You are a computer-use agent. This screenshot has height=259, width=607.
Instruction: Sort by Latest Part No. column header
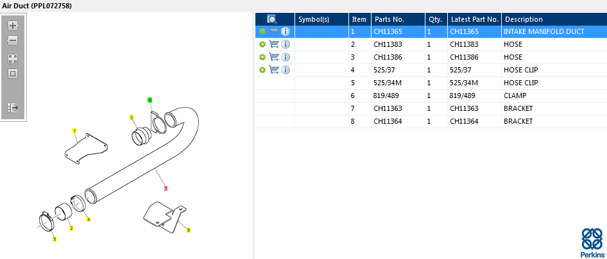[x=475, y=19]
